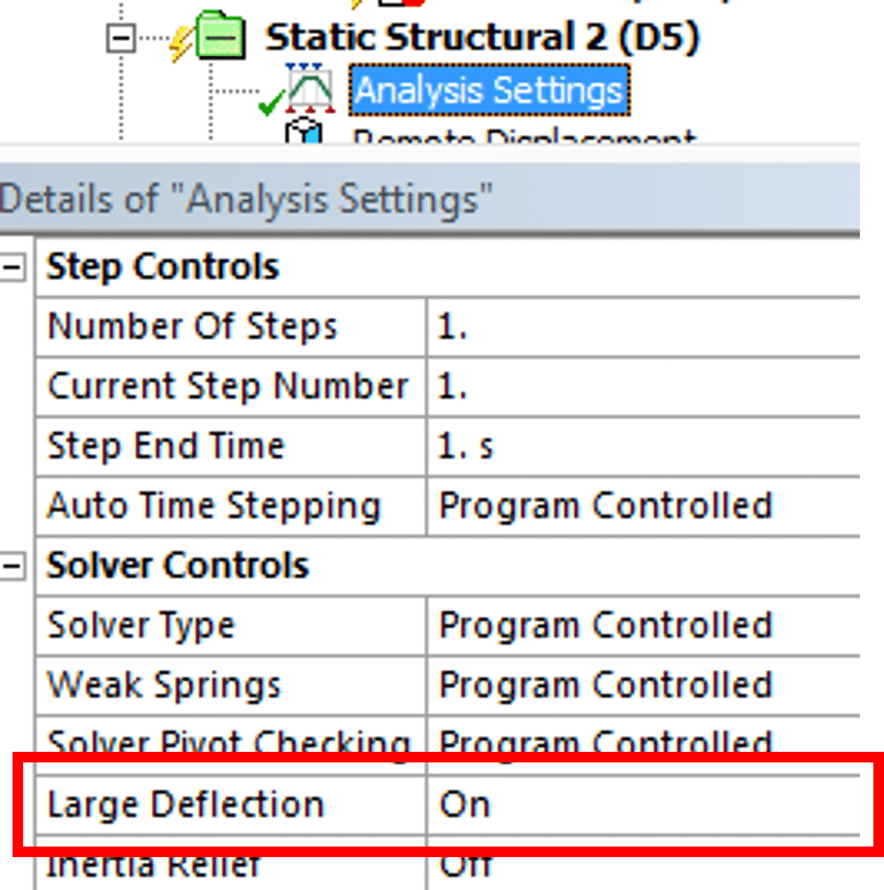Toggle the Inertia Relief Off value

point(643,863)
